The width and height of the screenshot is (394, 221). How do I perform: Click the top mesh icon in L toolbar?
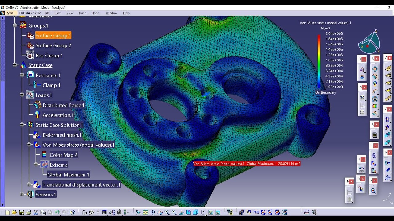(375, 69)
